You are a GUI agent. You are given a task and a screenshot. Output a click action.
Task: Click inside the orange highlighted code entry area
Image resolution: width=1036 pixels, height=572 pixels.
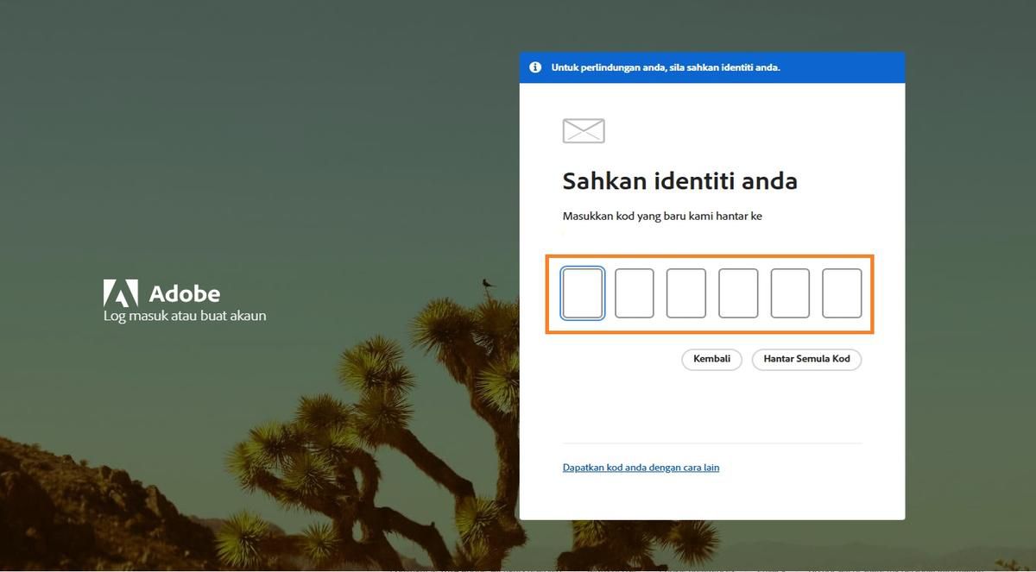[710, 293]
